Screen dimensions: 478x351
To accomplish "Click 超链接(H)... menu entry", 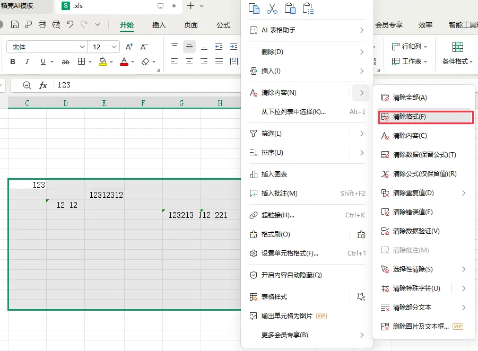I will 307,215.
